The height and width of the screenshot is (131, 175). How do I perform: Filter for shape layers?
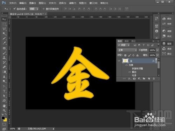pyautogui.click(x=148, y=45)
